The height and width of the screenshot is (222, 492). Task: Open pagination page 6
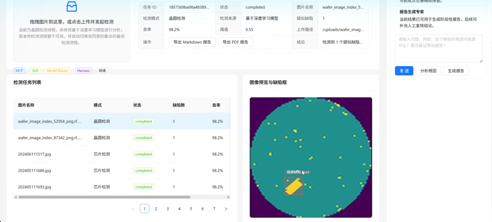click(203, 209)
